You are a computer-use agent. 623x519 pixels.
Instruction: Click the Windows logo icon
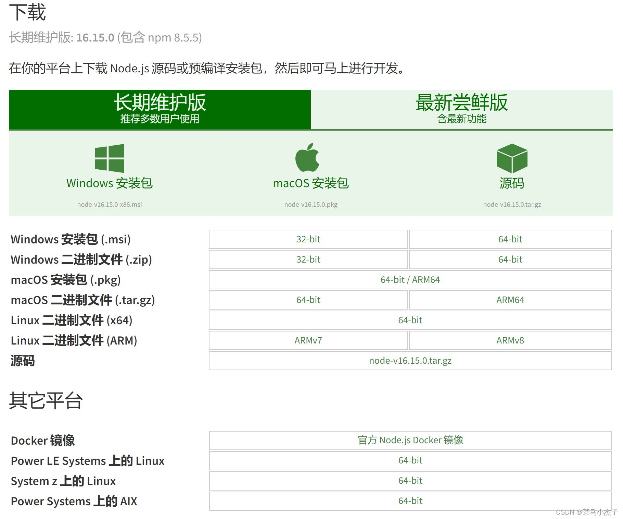(x=110, y=158)
